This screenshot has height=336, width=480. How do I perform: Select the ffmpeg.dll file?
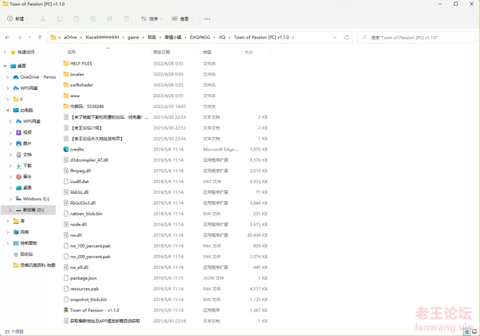(x=80, y=171)
